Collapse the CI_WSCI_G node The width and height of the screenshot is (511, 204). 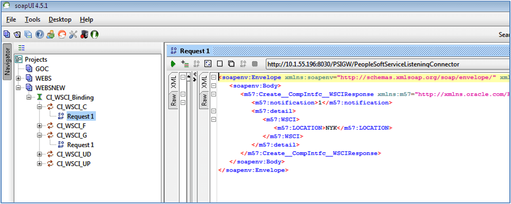[x=40, y=135]
